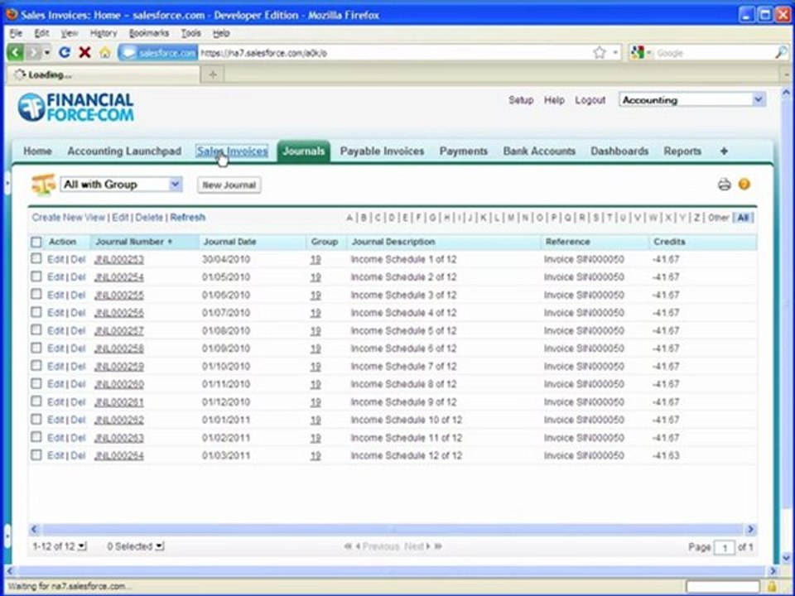Open Group 19 link for JNL000259
This screenshot has height=596, width=795.
point(316,366)
